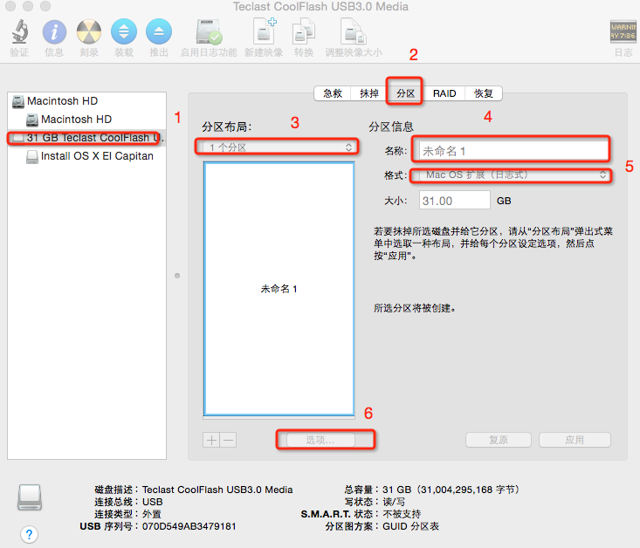Click the disk icon beside 磁盘描述
Viewport: 640px width, 548px height.
click(x=30, y=497)
